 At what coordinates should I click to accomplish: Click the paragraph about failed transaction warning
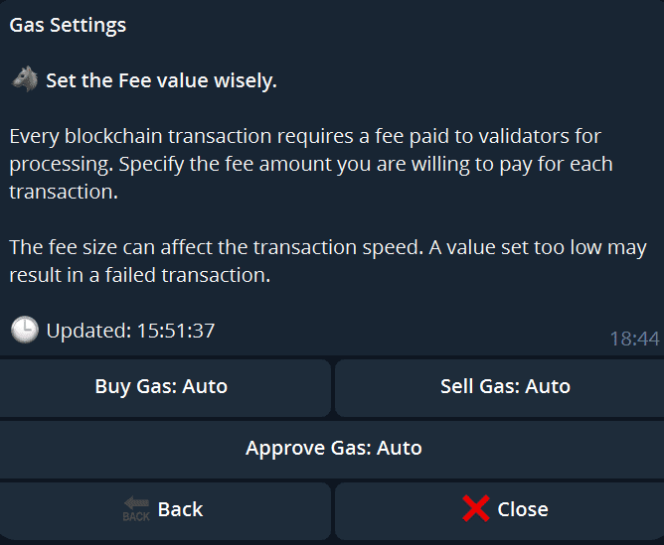tap(328, 261)
